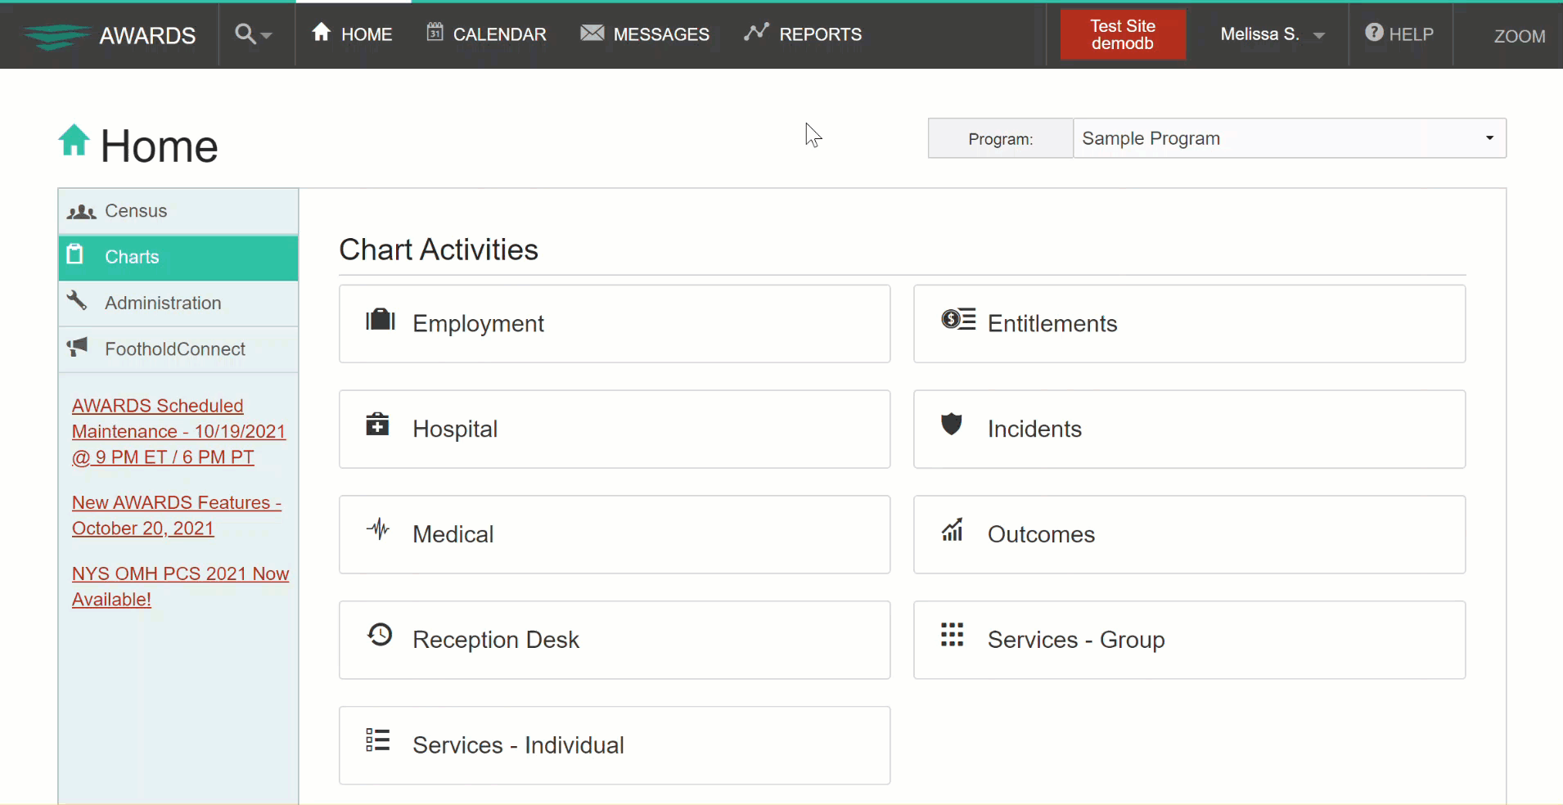Click the AWARDS logo icon
1563x805 pixels.
click(56, 36)
